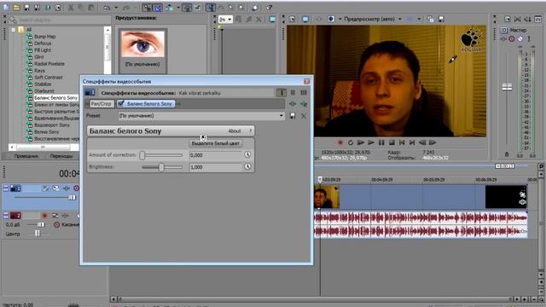Viewport: 546px width, 307px height.
Task: Click the About link in the plugin header
Action: pyautogui.click(x=235, y=131)
